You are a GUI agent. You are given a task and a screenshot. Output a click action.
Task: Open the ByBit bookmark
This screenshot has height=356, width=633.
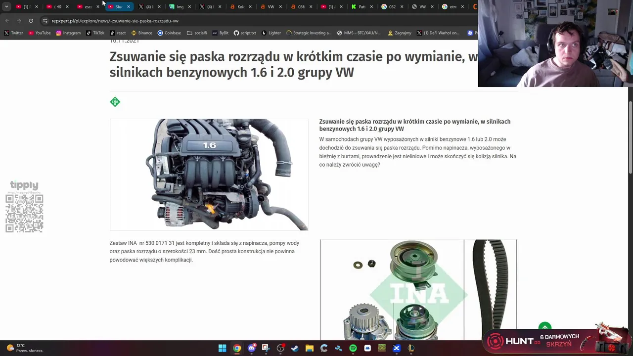[x=220, y=33]
